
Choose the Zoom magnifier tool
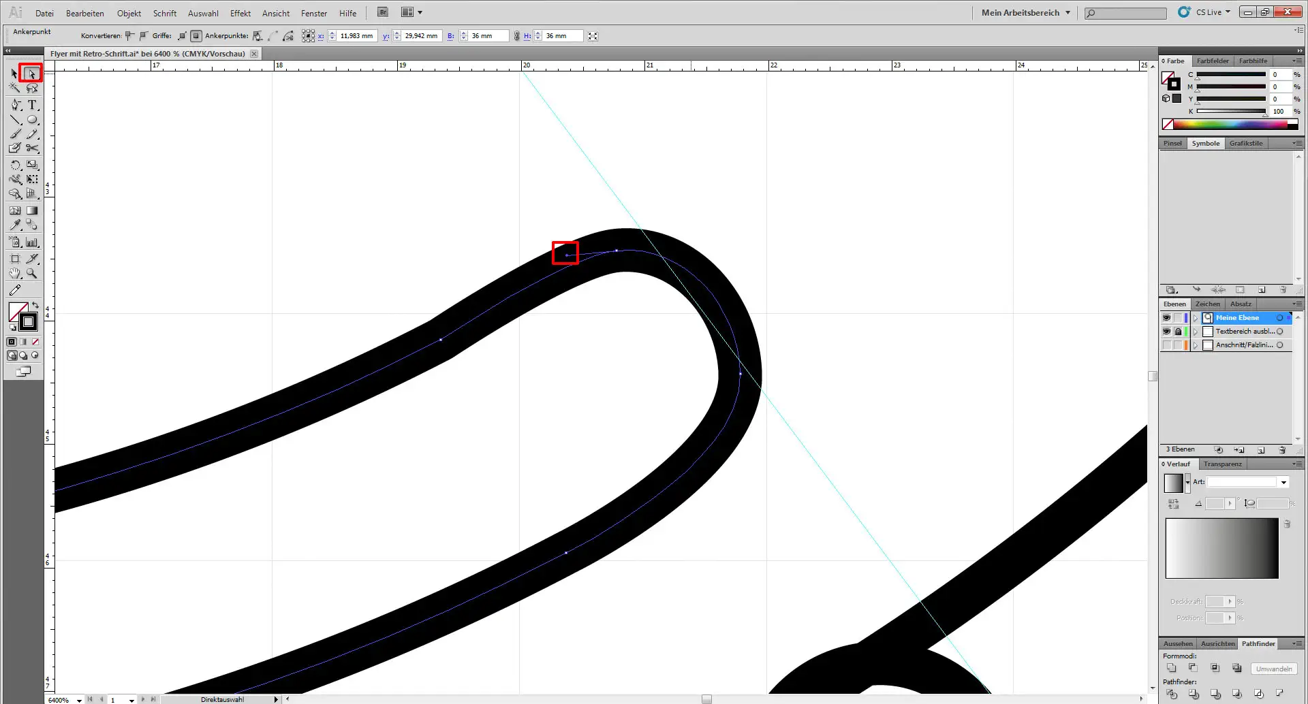pyautogui.click(x=32, y=274)
